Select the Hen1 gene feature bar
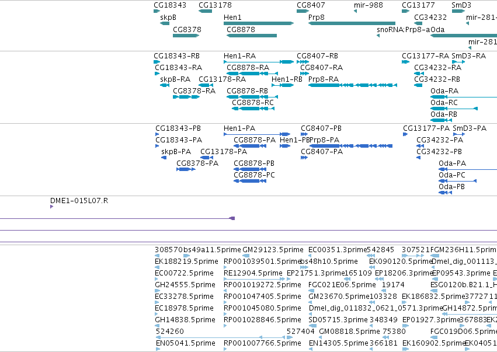 259,23
